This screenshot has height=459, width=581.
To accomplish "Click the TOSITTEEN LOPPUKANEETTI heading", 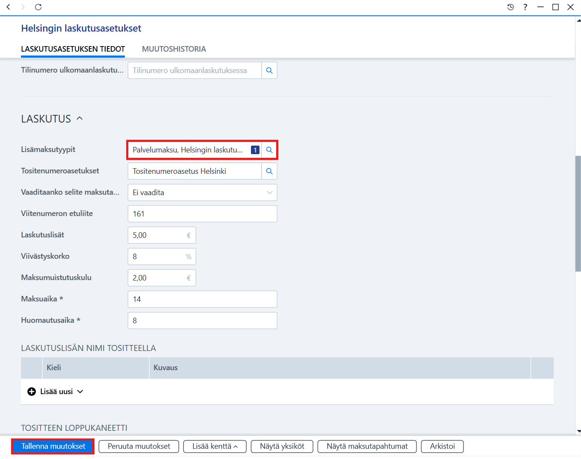I will tap(74, 428).
